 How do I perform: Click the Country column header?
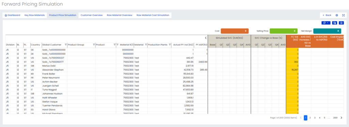click(35, 45)
